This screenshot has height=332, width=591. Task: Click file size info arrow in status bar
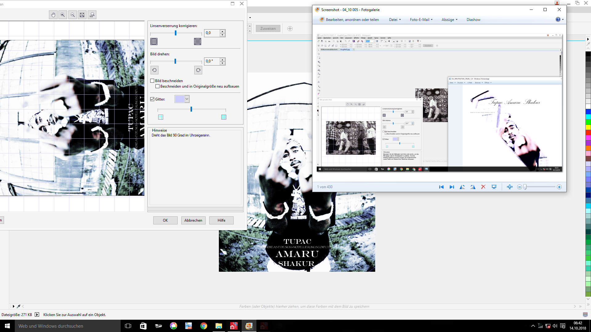click(x=37, y=314)
